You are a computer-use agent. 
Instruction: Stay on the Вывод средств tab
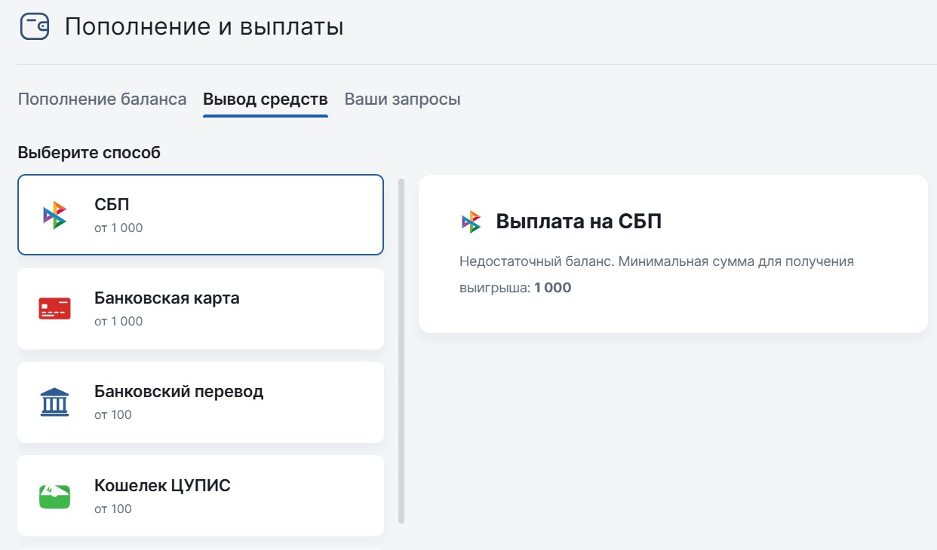click(x=265, y=99)
